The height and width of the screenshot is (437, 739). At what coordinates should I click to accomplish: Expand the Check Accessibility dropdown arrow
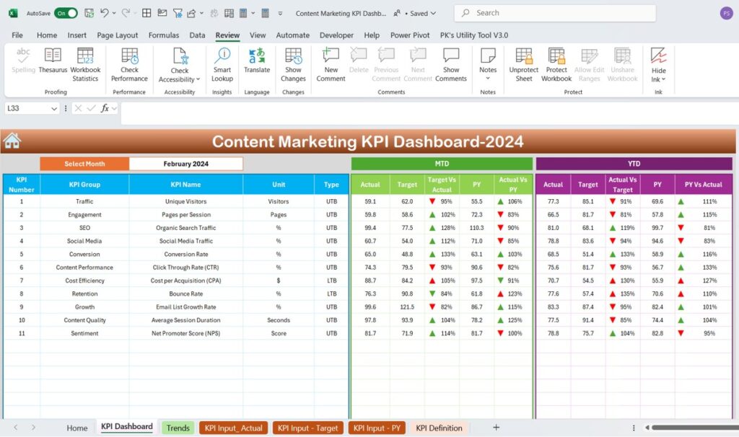(x=198, y=79)
